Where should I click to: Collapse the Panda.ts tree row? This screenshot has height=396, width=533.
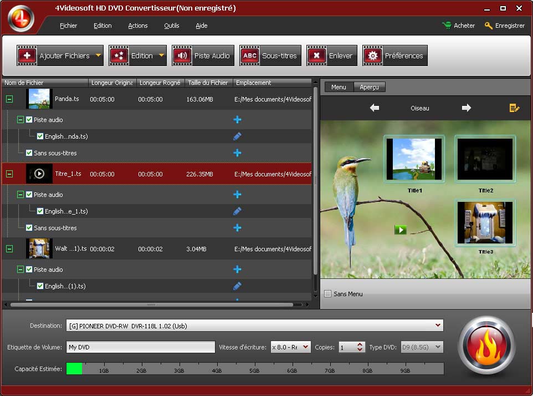[9, 99]
